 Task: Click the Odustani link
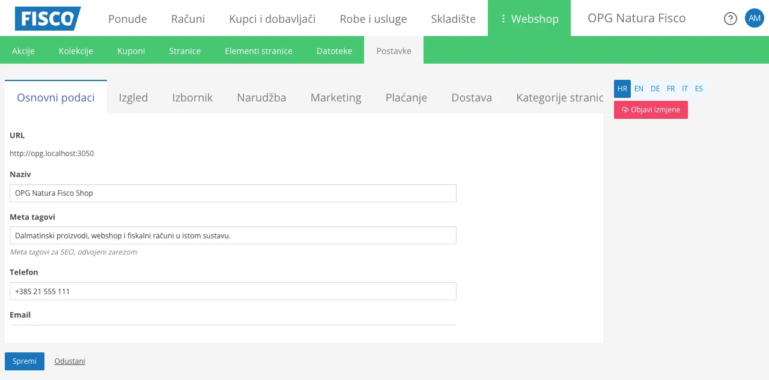pyautogui.click(x=70, y=361)
